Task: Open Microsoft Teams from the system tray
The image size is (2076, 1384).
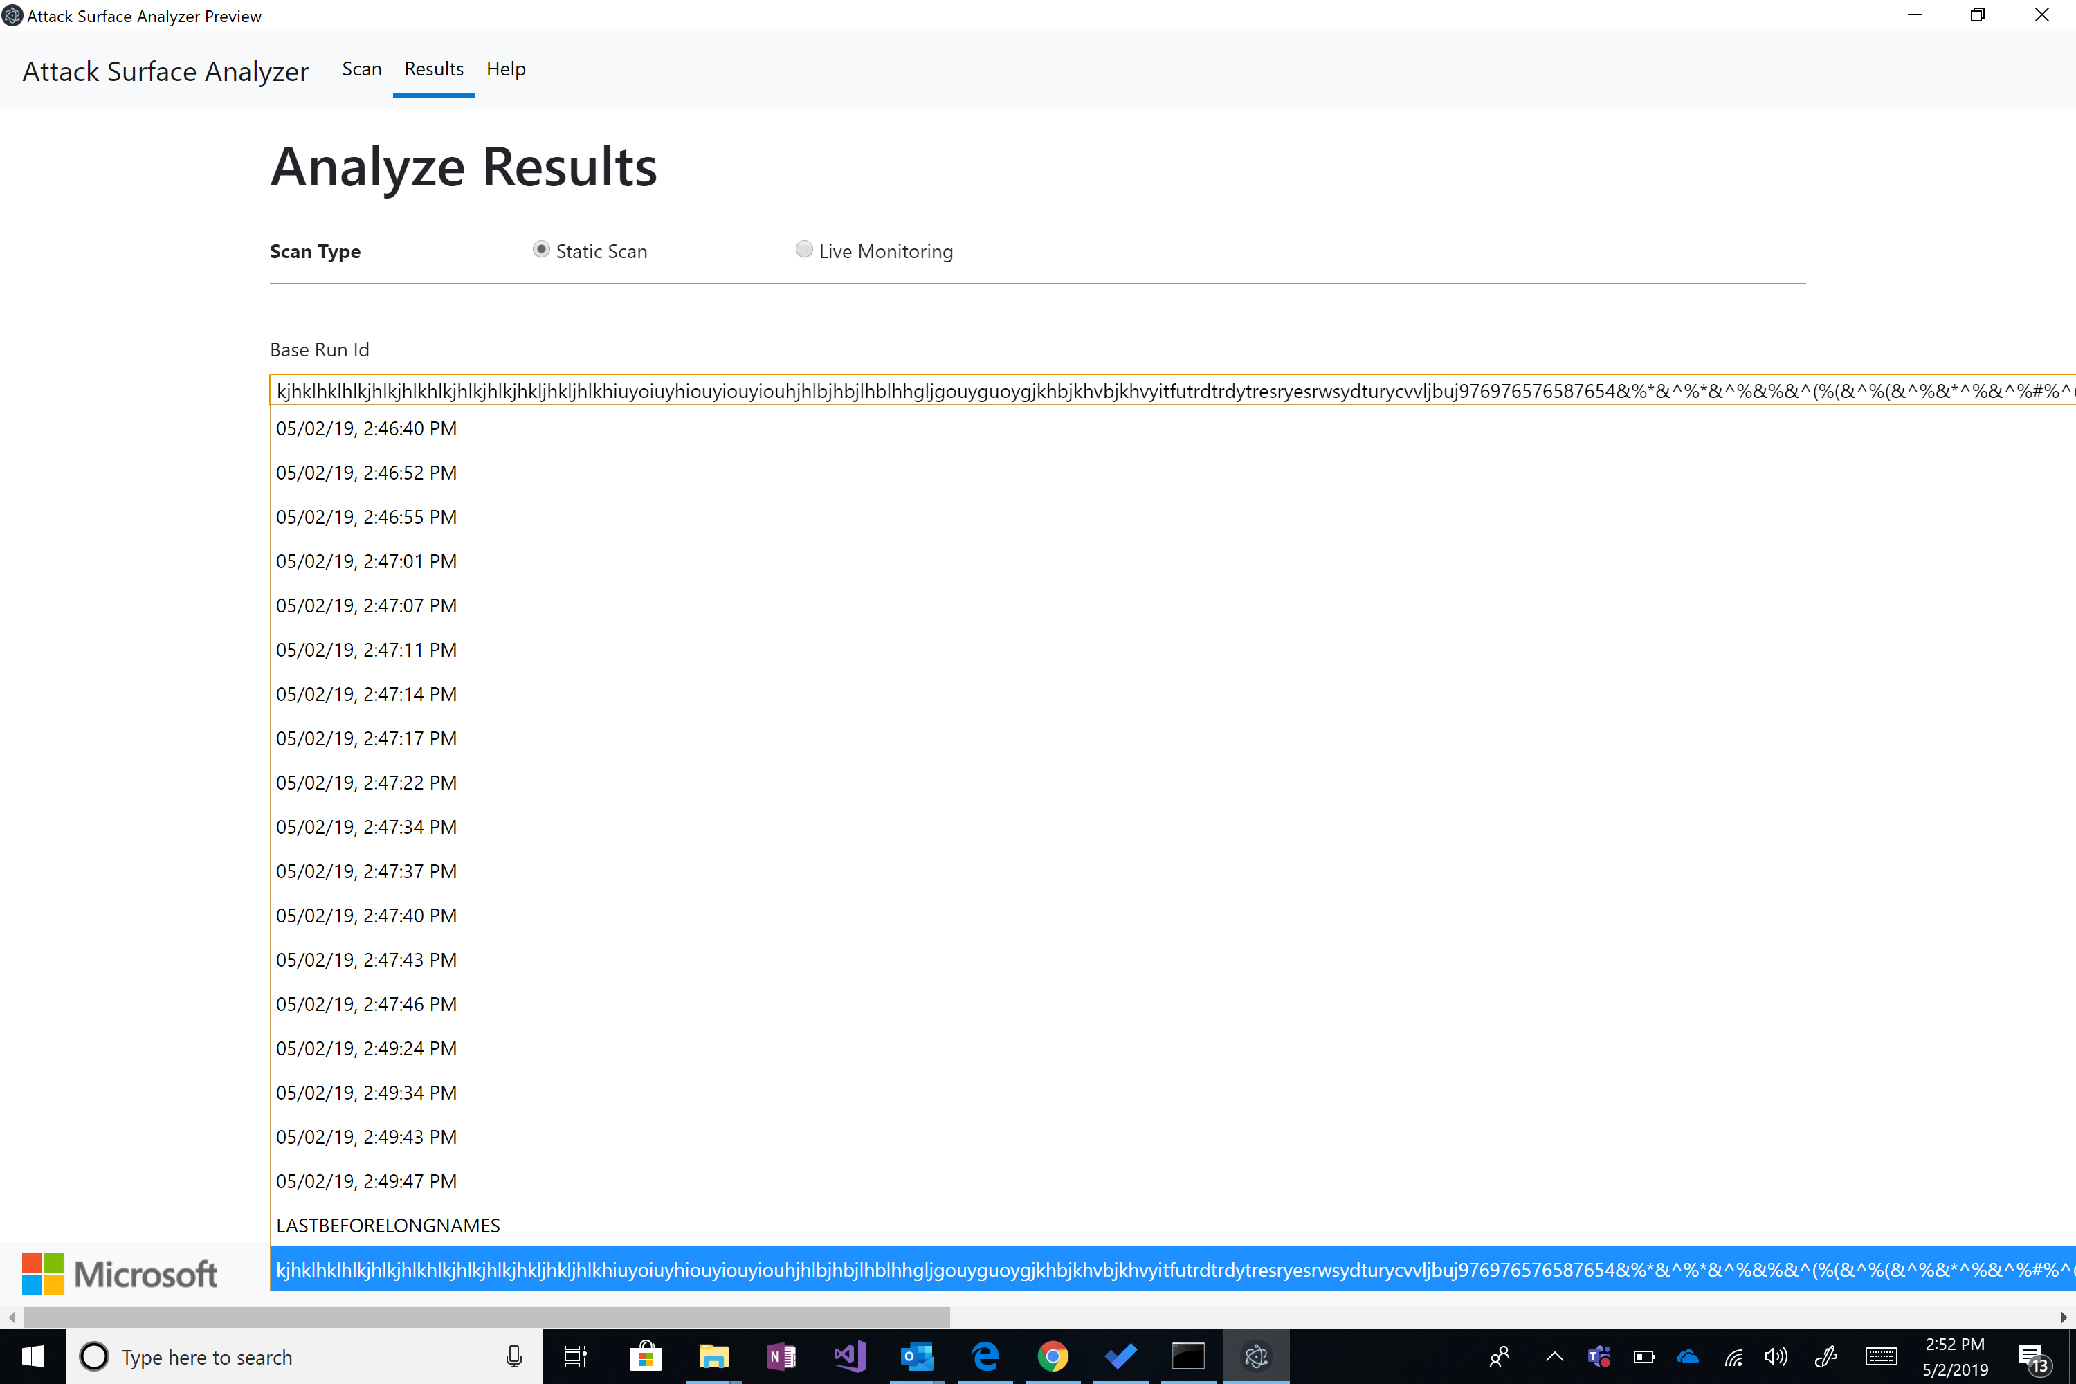Action: coord(1599,1356)
